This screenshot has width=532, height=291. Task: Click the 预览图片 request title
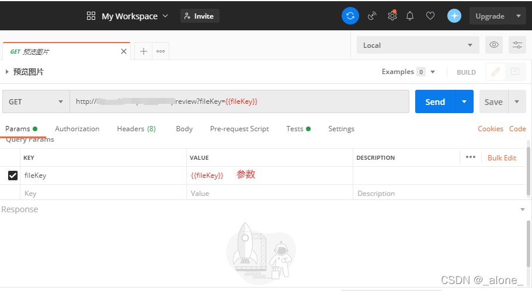29,72
